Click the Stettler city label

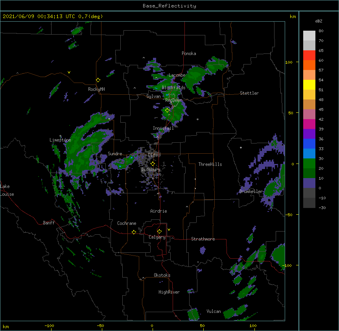pos(249,93)
